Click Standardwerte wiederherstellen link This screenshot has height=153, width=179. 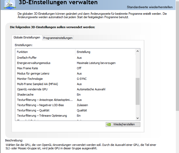pyautogui.click(x=150, y=7)
